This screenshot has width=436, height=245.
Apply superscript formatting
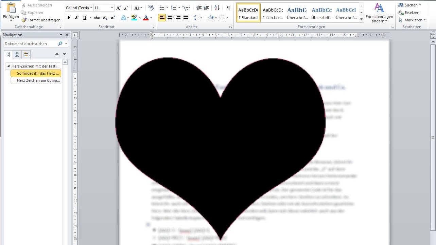pos(112,18)
